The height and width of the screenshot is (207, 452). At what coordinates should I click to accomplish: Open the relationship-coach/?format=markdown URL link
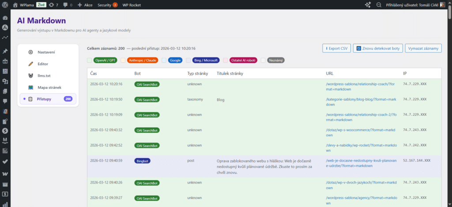click(361, 87)
